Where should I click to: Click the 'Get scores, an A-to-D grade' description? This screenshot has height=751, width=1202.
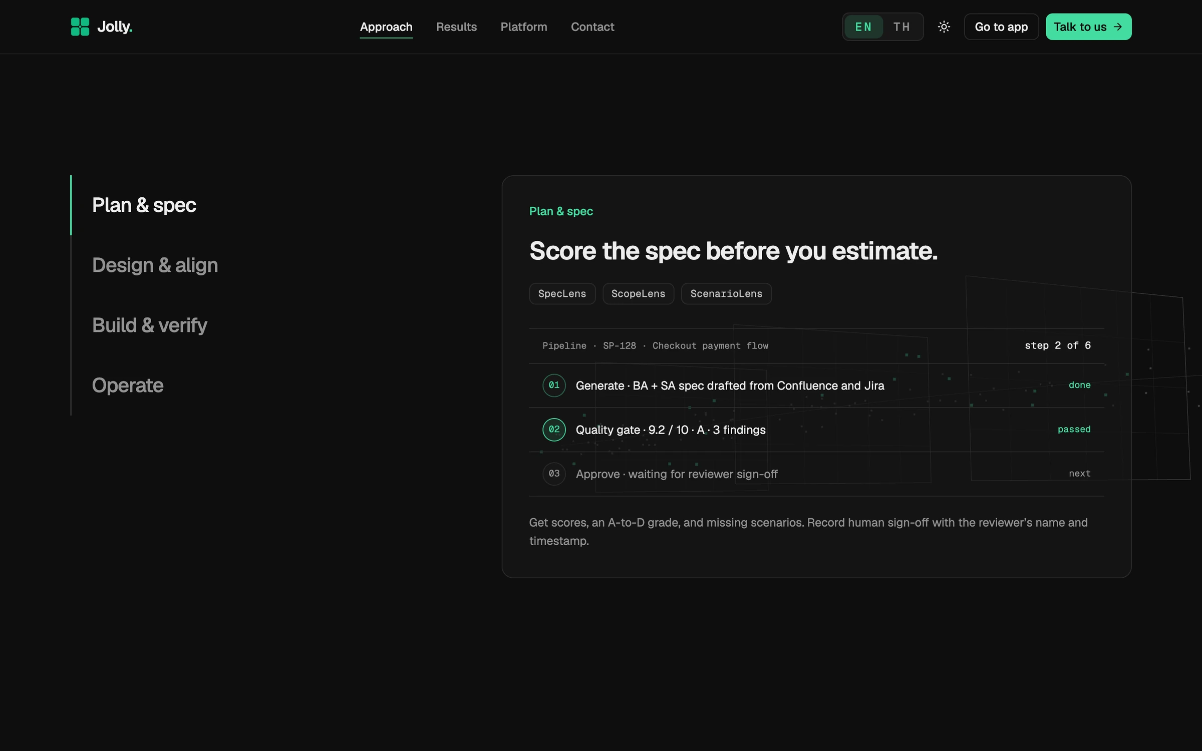click(x=808, y=531)
